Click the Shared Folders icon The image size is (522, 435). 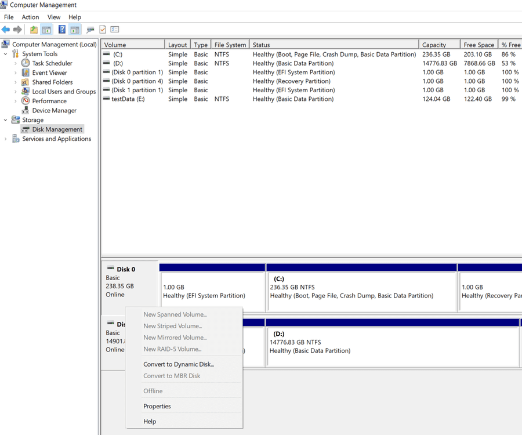(x=25, y=82)
